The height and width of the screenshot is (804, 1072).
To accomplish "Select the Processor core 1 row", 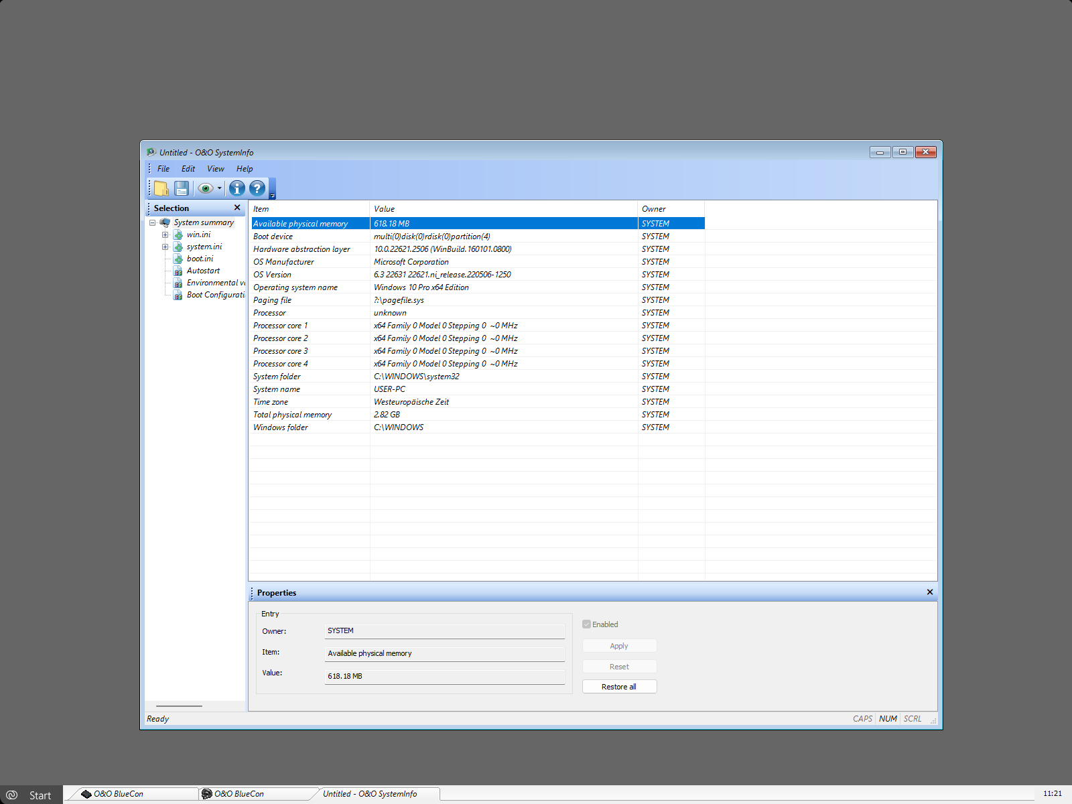I will pyautogui.click(x=478, y=326).
